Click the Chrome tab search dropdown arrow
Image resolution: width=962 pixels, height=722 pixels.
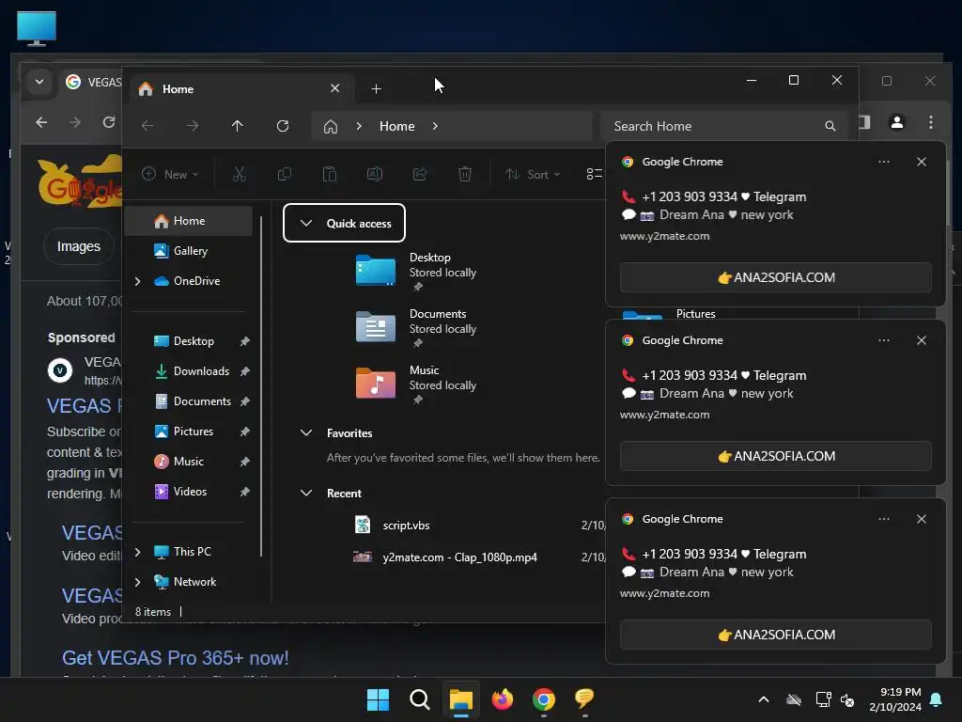click(x=39, y=81)
